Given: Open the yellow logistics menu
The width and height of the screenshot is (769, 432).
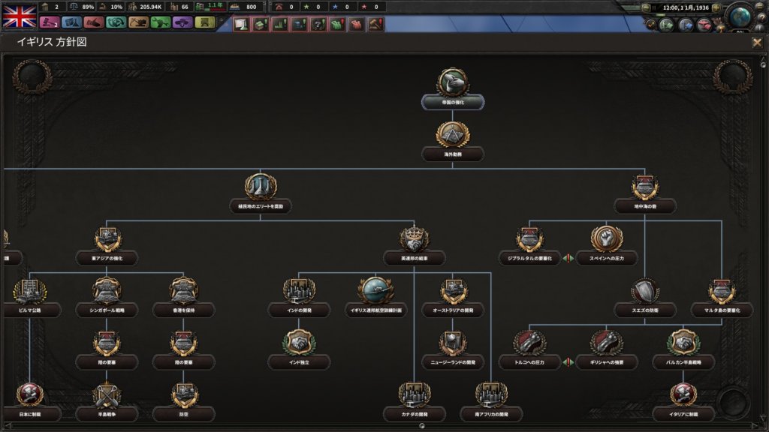Looking at the screenshot, I should [x=205, y=22].
